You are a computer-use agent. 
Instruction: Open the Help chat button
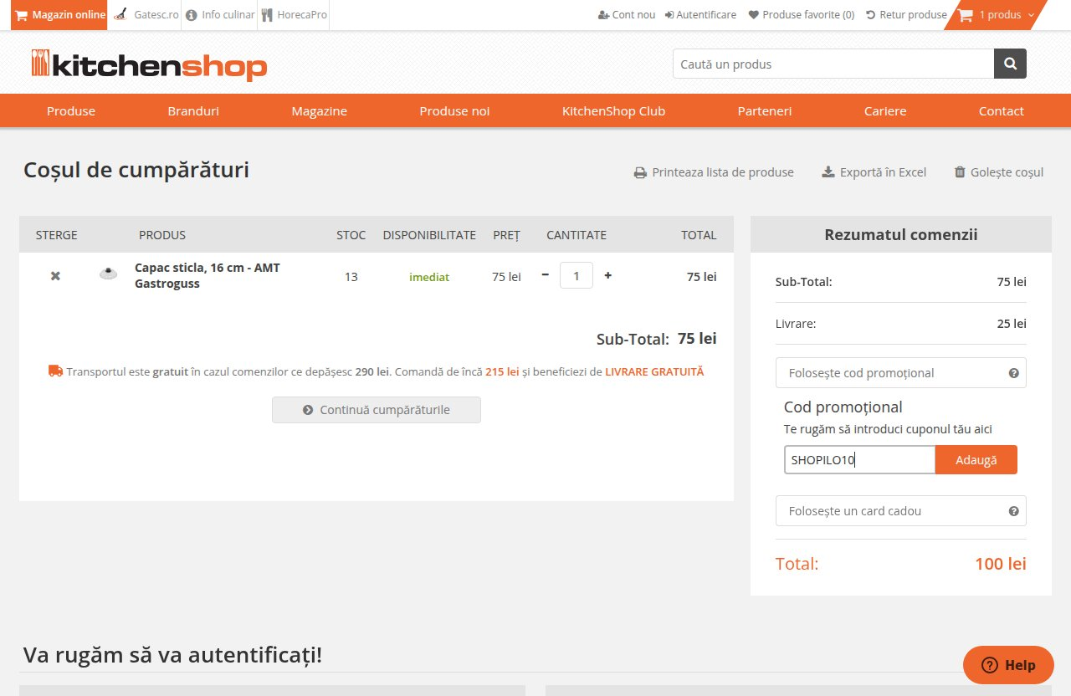point(1008,665)
